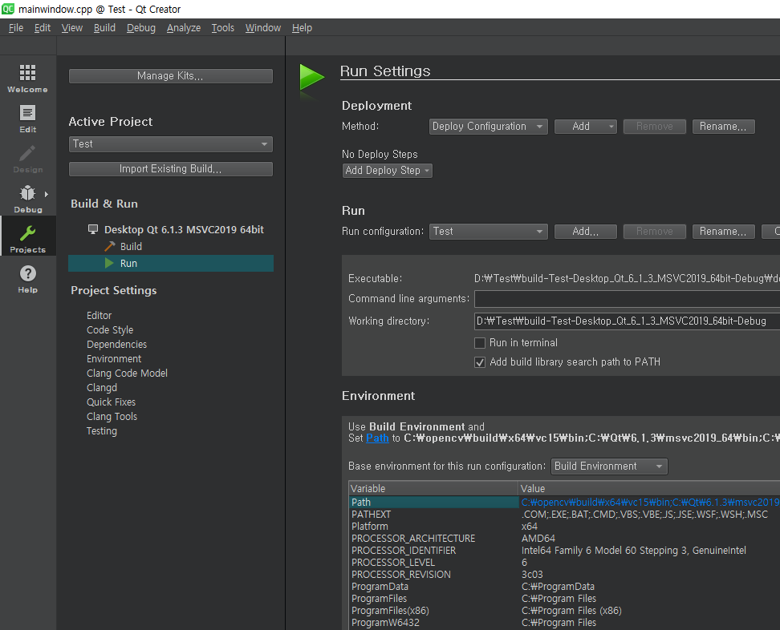Screen dimensions: 780x630
Task: Open the Build menu
Action: coord(104,28)
